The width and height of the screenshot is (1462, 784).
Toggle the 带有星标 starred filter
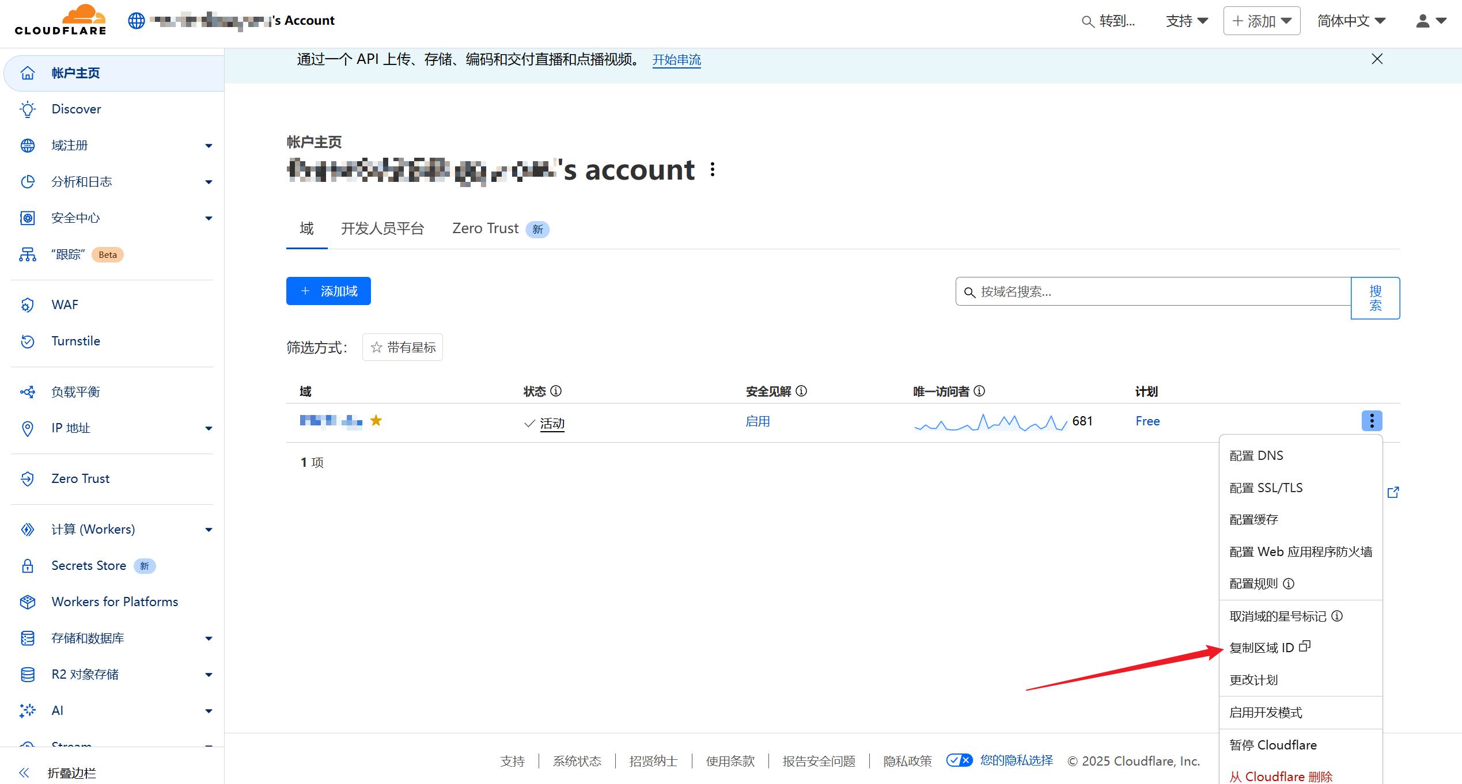[x=403, y=347]
